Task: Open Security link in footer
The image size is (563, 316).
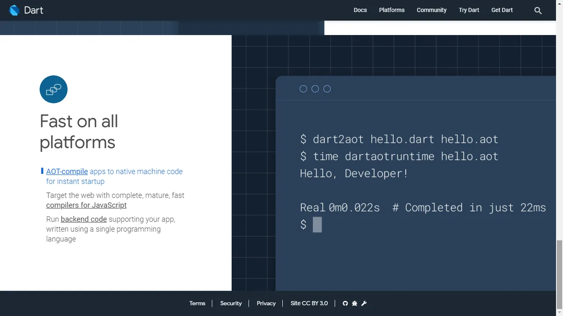Action: [x=231, y=303]
